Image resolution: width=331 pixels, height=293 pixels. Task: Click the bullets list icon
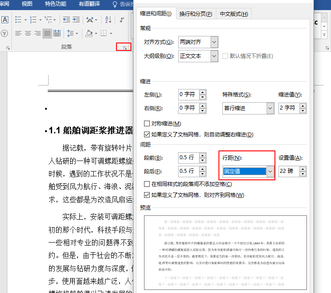(18, 20)
